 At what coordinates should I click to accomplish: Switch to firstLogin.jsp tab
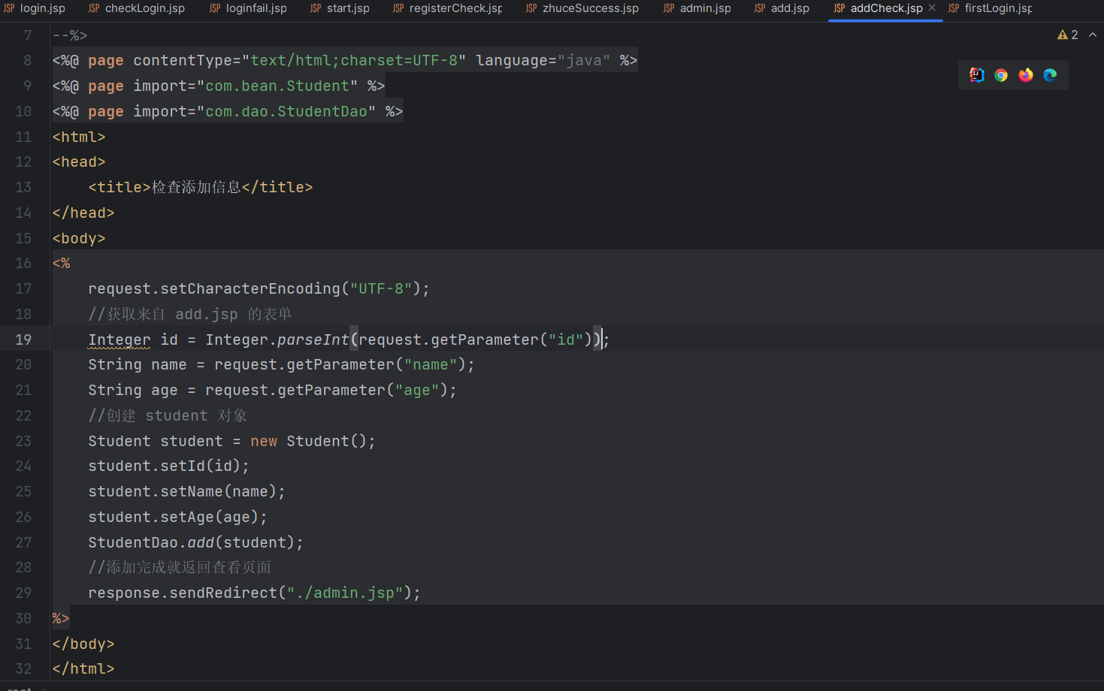990,8
